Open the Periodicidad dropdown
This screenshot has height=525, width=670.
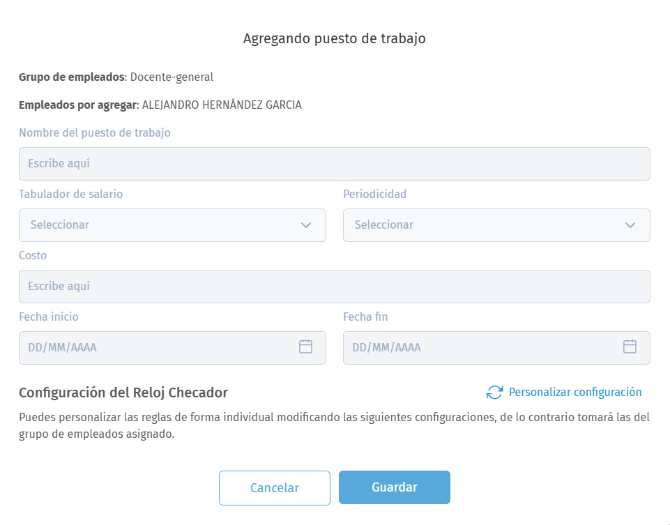[x=496, y=225]
